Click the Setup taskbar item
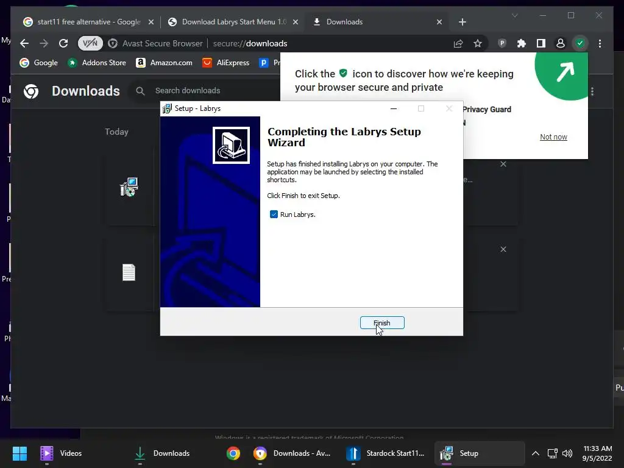 (480, 453)
